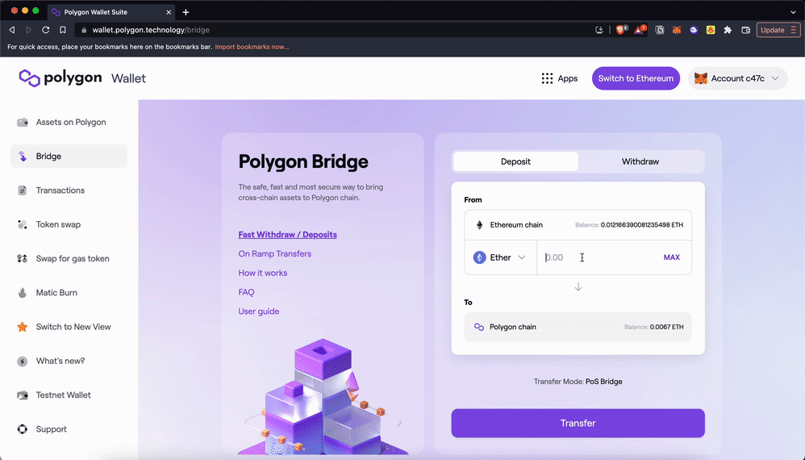Click Import bookmarks now link
Image resolution: width=805 pixels, height=460 pixels.
pos(252,47)
